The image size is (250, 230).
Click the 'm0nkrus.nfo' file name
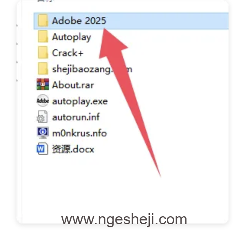[x=80, y=133]
